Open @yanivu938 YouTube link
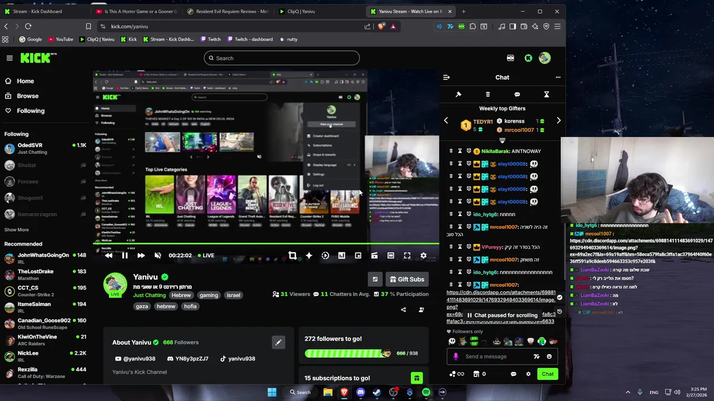This screenshot has width=714, height=401. pos(135,359)
